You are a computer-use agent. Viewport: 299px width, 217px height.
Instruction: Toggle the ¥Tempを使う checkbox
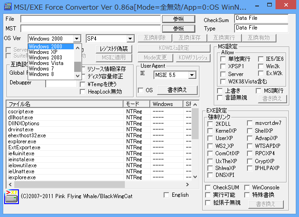[x=82, y=84]
